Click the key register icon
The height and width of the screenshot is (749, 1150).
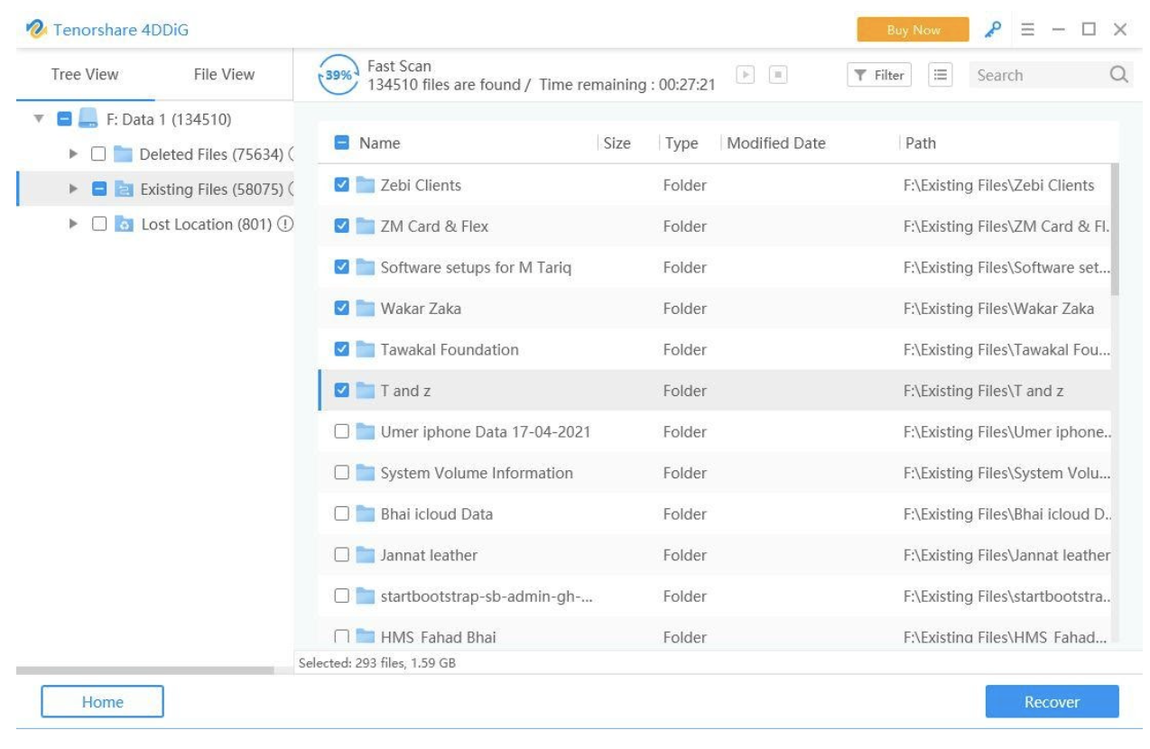point(992,30)
